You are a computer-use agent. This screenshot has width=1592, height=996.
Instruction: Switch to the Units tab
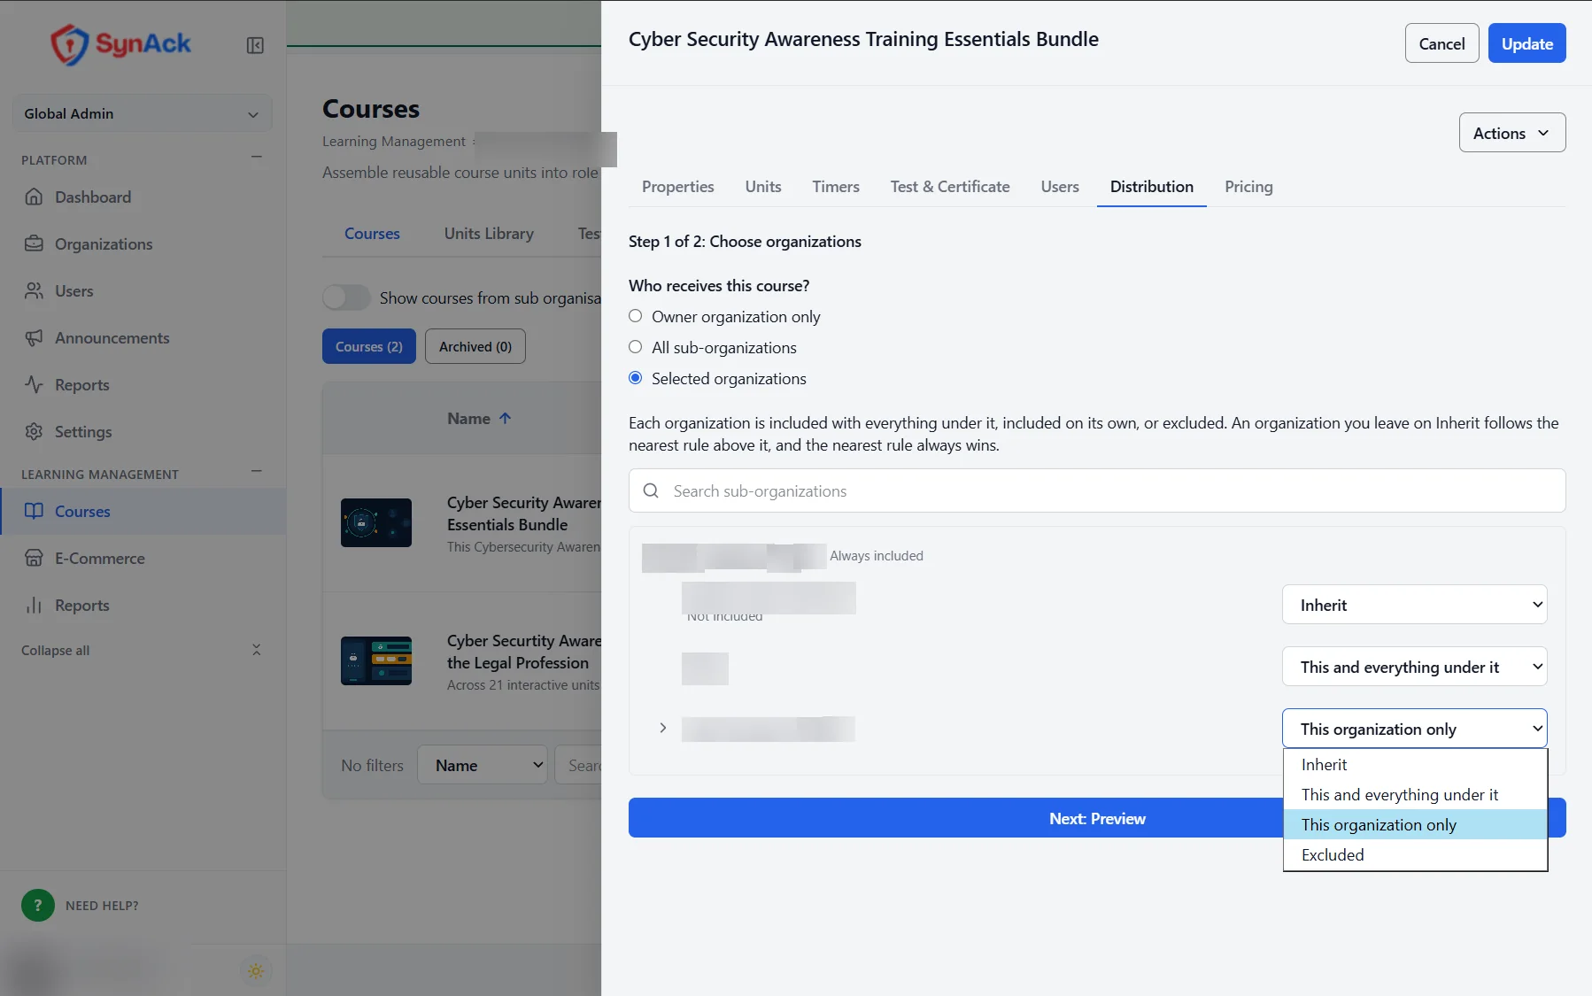[763, 187]
